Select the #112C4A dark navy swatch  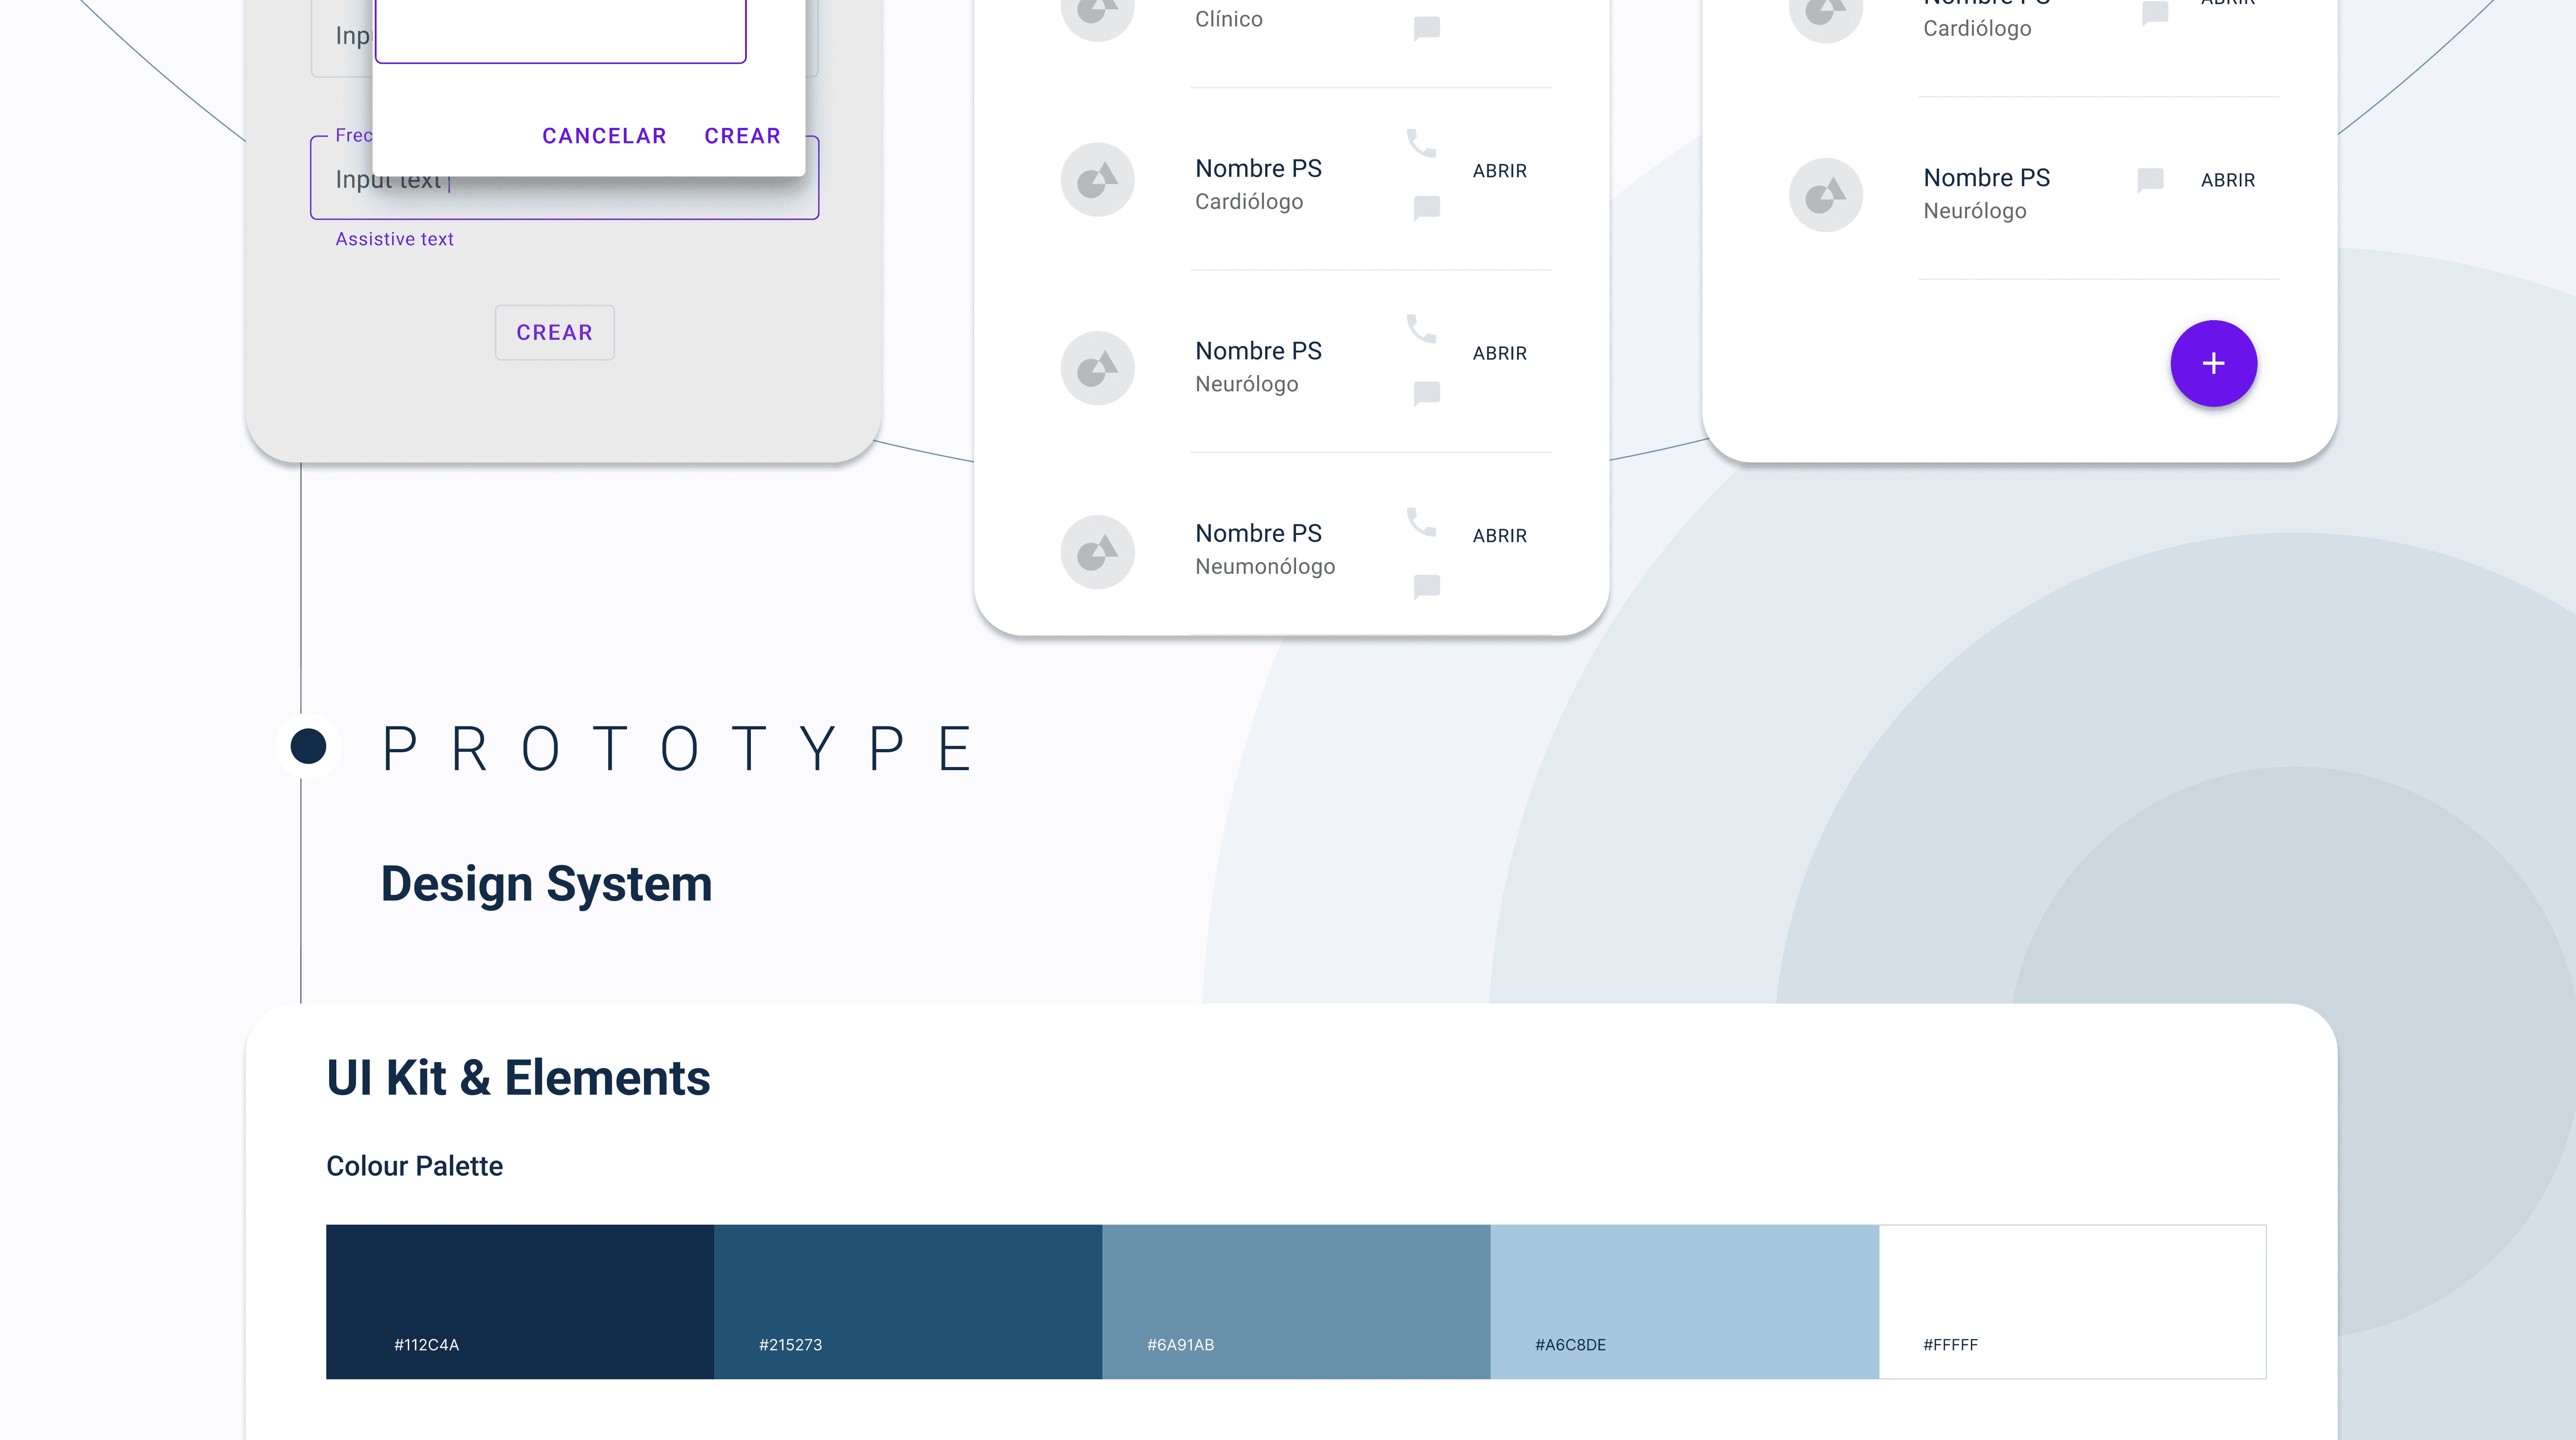coord(520,1300)
